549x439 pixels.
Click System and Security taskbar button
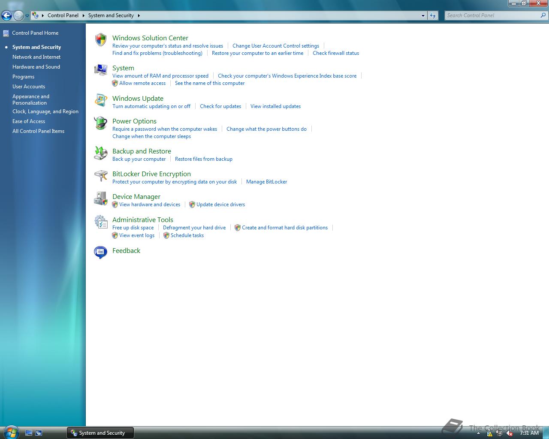click(x=100, y=433)
